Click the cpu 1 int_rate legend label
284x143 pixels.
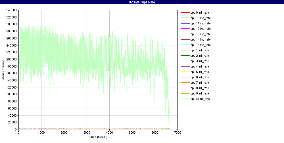point(200,50)
